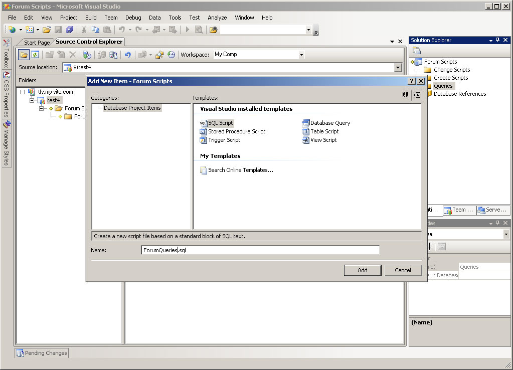Open the Analyze menu
The height and width of the screenshot is (370, 513).
coord(217,18)
